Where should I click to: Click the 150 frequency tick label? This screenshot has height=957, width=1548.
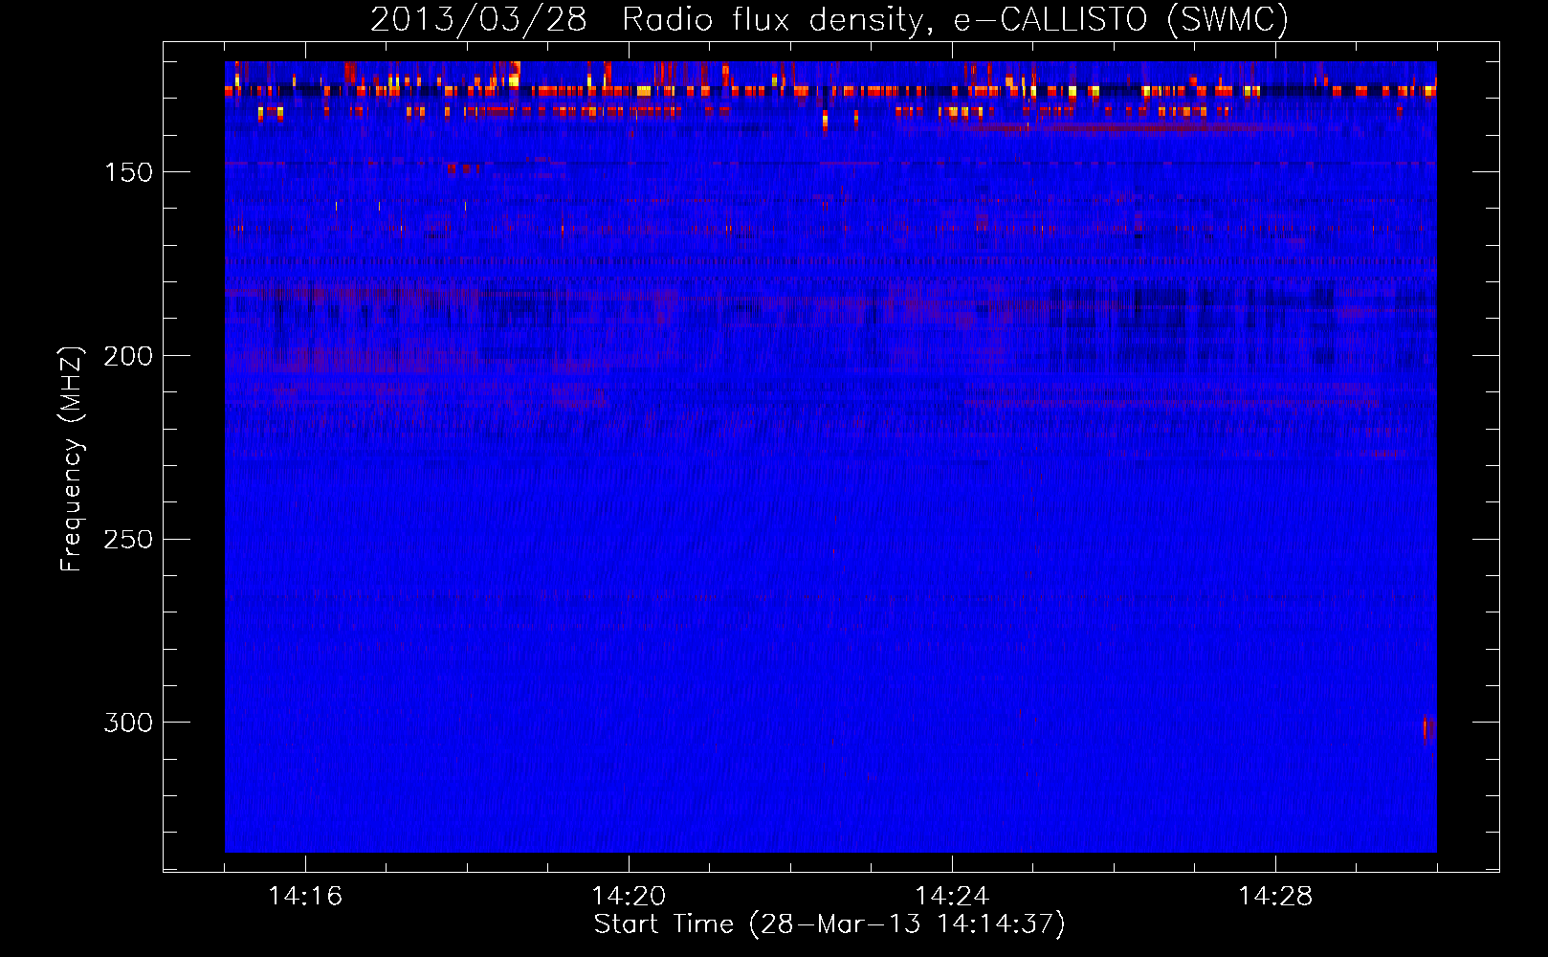pos(128,172)
